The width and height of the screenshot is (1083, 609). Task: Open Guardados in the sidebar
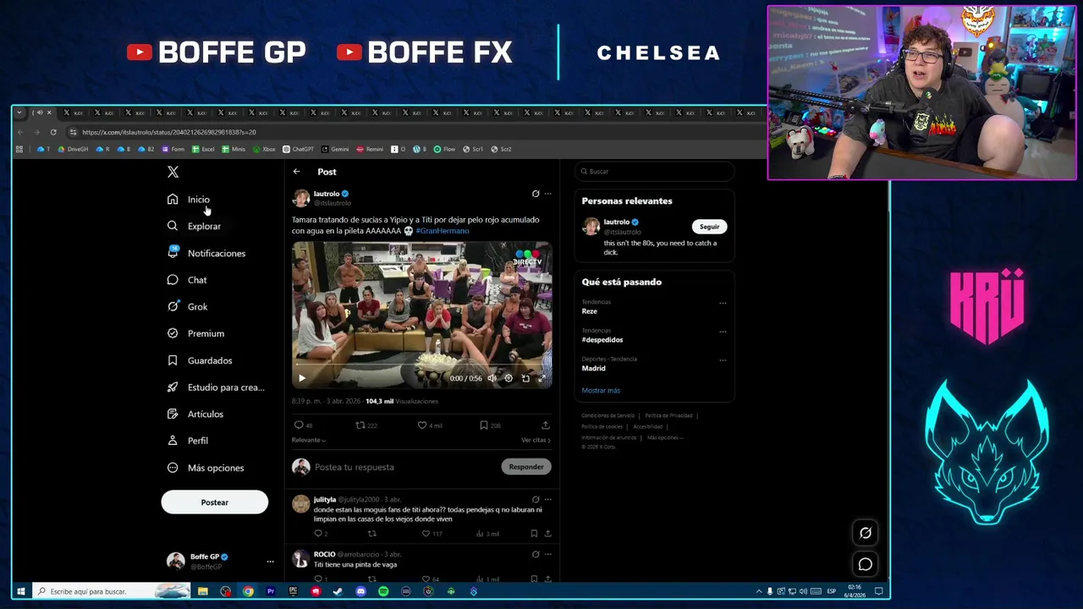pyautogui.click(x=200, y=360)
